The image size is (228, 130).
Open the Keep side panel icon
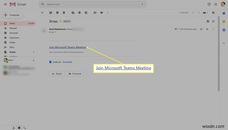click(224, 22)
